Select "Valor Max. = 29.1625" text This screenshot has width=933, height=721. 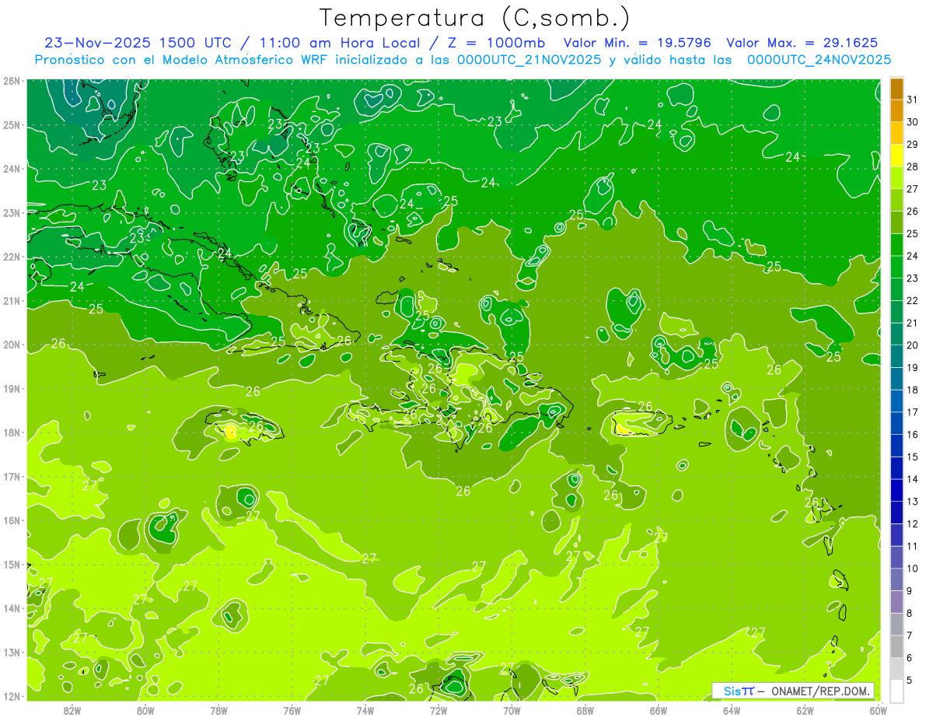(x=803, y=43)
